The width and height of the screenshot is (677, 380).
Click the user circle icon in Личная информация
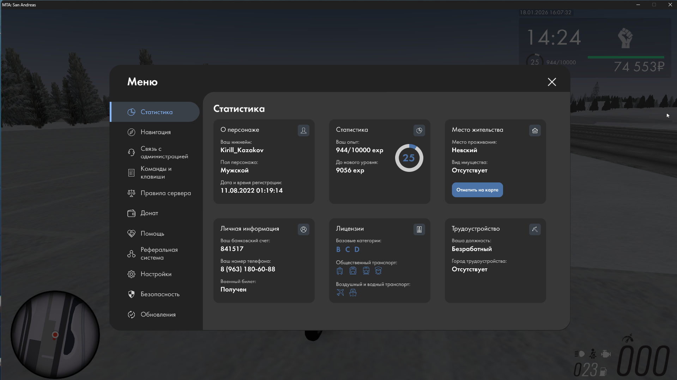(303, 230)
